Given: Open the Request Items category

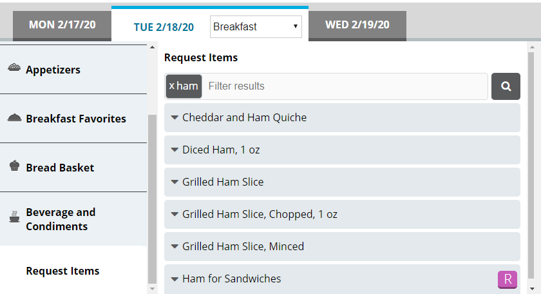Looking at the screenshot, I should point(62,271).
